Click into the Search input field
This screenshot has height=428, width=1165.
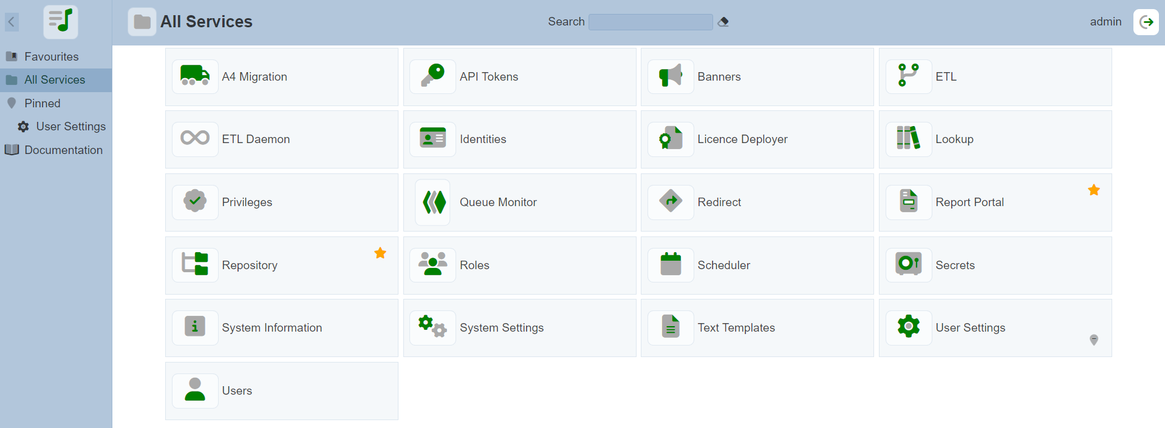point(650,22)
